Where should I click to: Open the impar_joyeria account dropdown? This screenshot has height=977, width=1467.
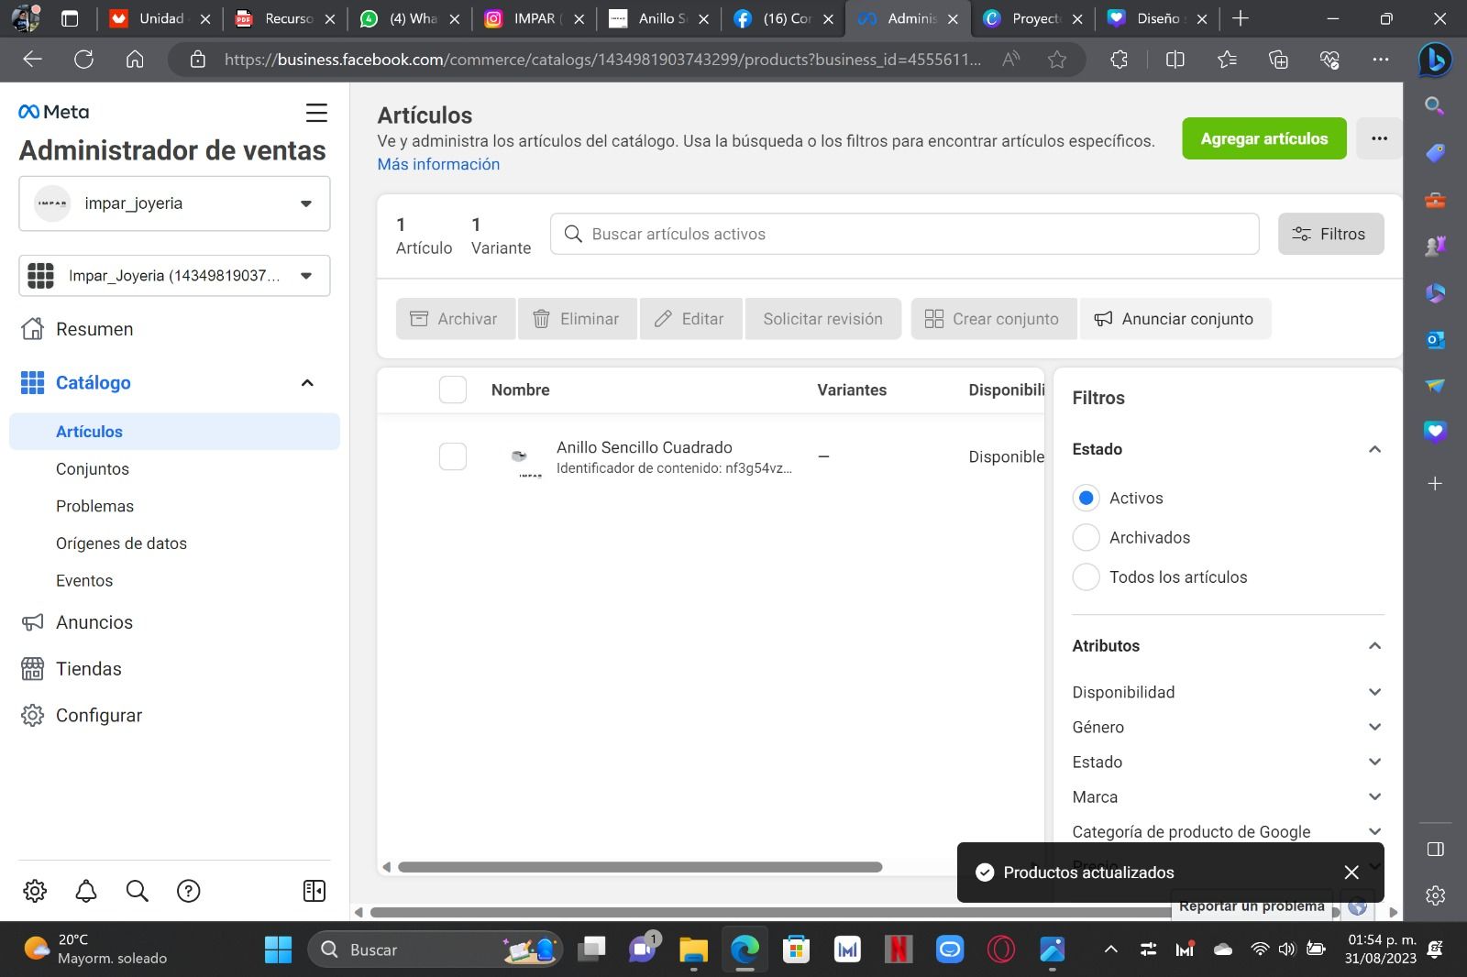(174, 203)
